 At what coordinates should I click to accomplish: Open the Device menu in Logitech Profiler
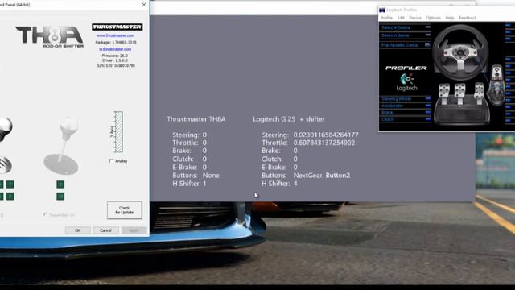tap(415, 18)
